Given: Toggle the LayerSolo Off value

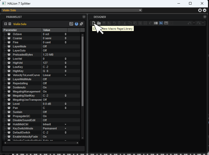Looking at the screenshot, I should pyautogui.click(x=45, y=50).
